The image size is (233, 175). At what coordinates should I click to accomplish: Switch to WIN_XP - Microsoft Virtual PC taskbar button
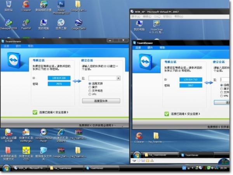pos(30,168)
